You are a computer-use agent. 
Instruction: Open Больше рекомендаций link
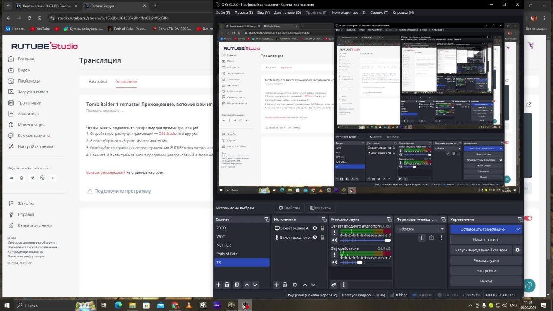[x=106, y=172]
